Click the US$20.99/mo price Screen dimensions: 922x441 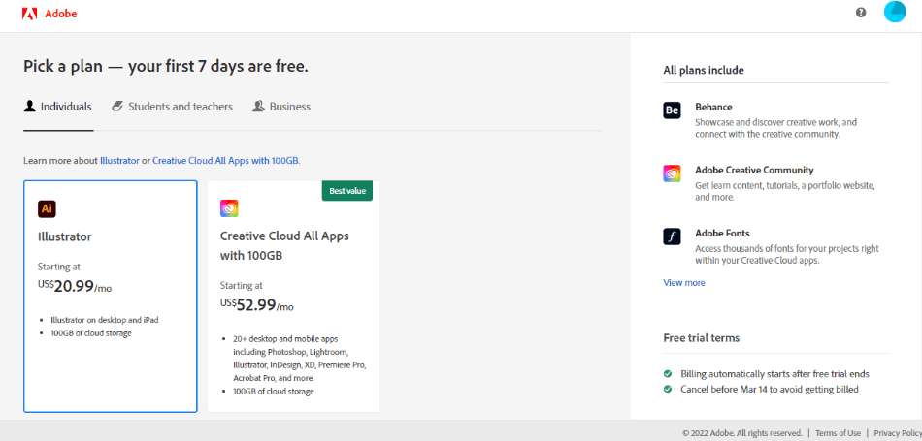pos(74,287)
